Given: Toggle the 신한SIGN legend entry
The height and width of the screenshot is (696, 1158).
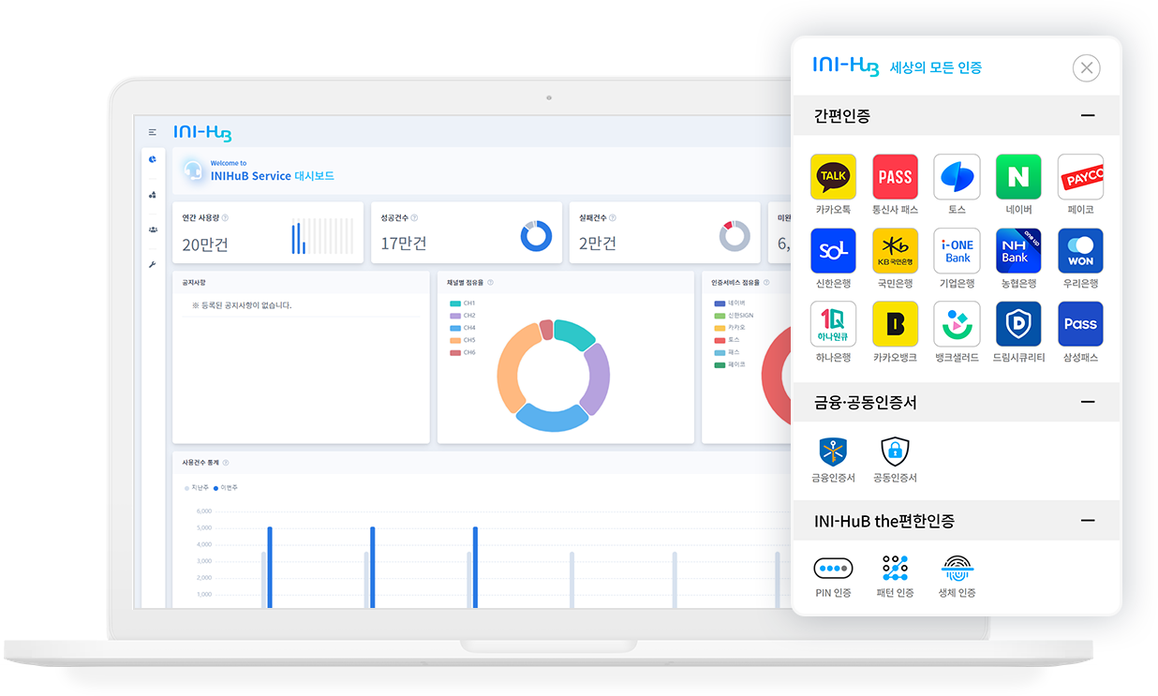Looking at the screenshot, I should point(734,316).
